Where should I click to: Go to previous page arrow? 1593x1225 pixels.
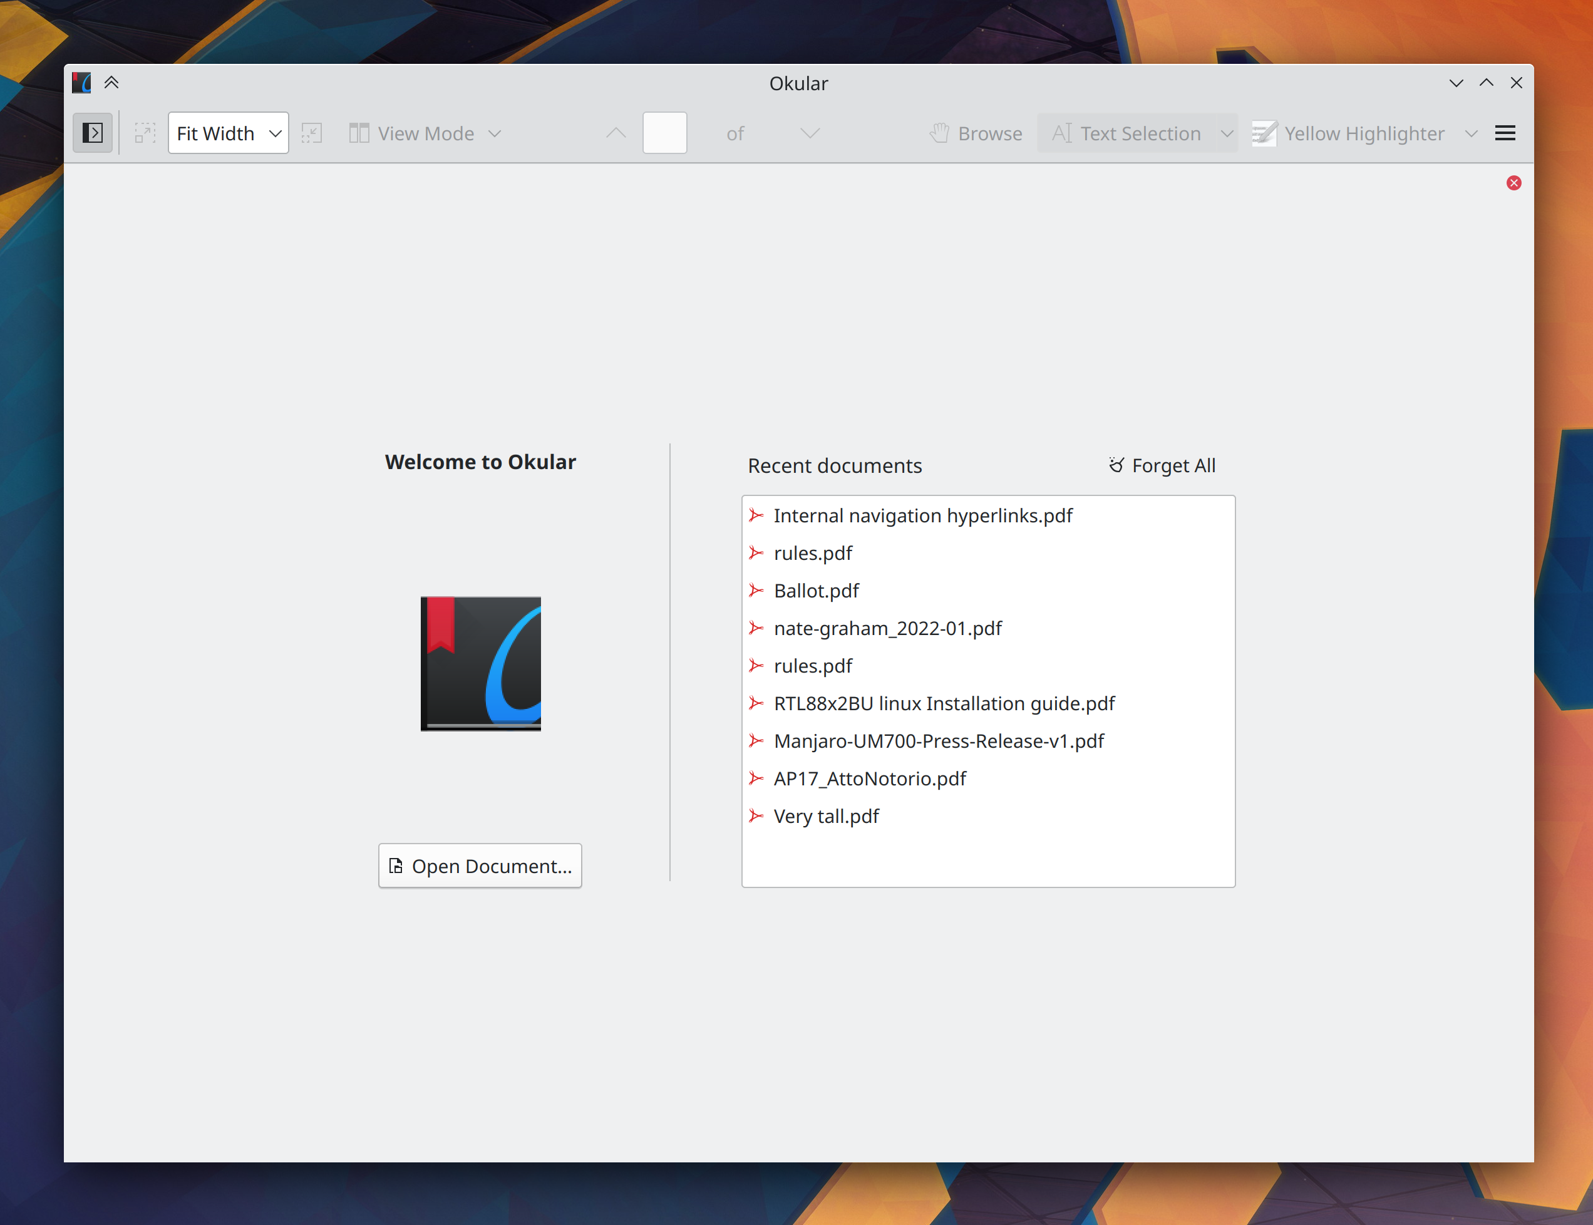tap(616, 133)
